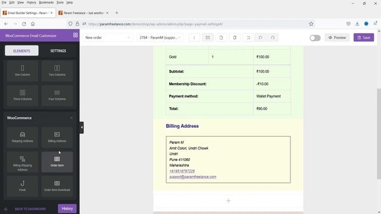This screenshot has width=381, height=214.
Task: Open the browser downloads panel
Action: tap(357, 24)
